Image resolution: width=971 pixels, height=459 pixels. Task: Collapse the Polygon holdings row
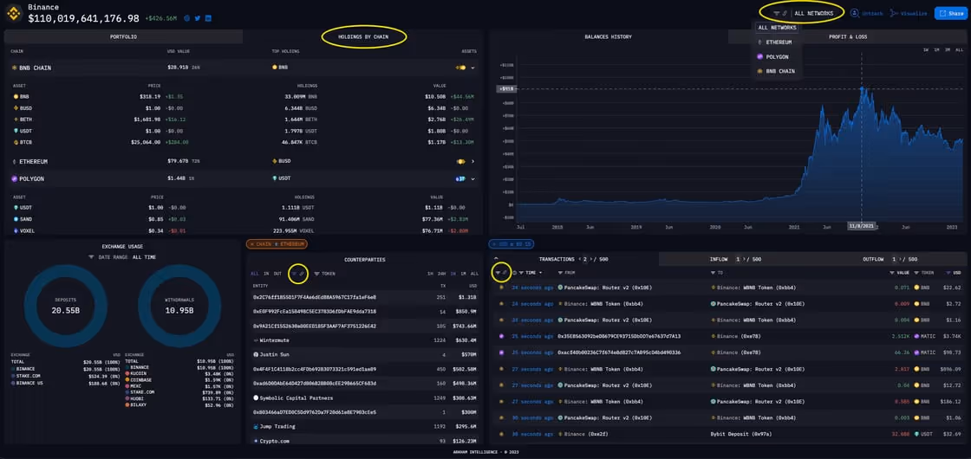(472, 178)
